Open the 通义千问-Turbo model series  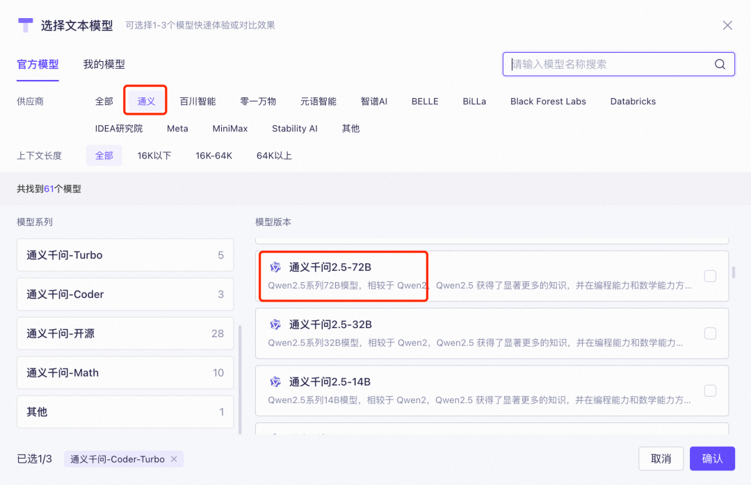pyautogui.click(x=125, y=255)
